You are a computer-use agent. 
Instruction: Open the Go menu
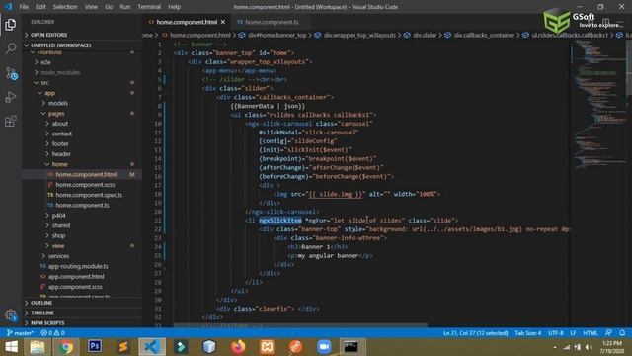[x=109, y=7]
